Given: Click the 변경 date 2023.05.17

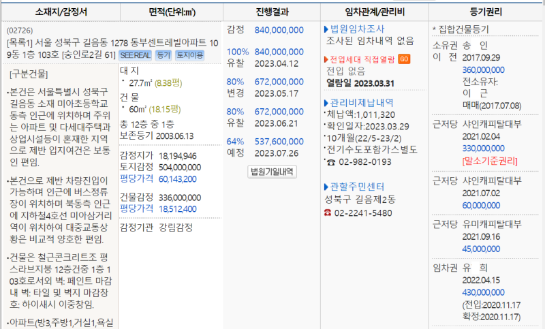Looking at the screenshot, I should [277, 93].
